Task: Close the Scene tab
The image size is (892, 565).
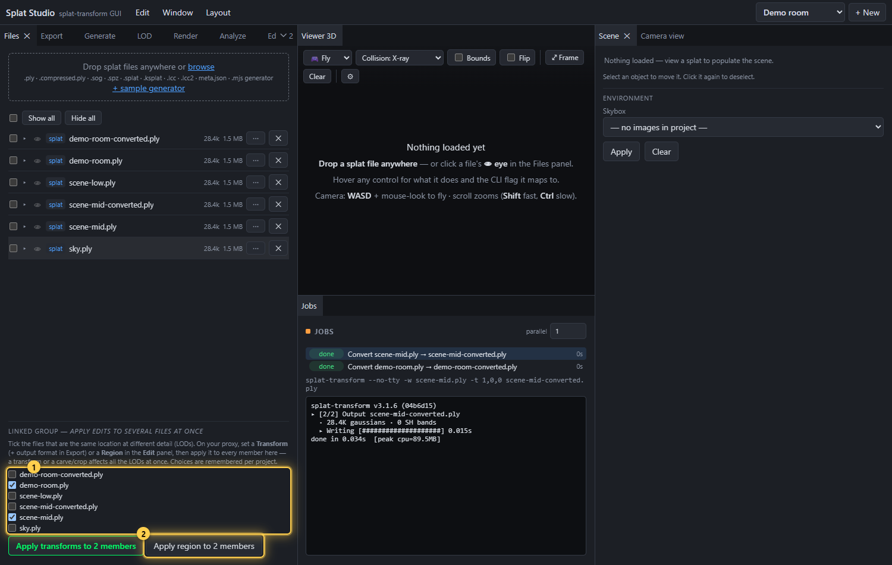Action: coord(627,36)
